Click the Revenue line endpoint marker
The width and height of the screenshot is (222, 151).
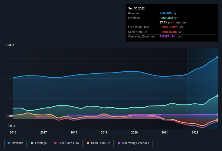coord(217,57)
